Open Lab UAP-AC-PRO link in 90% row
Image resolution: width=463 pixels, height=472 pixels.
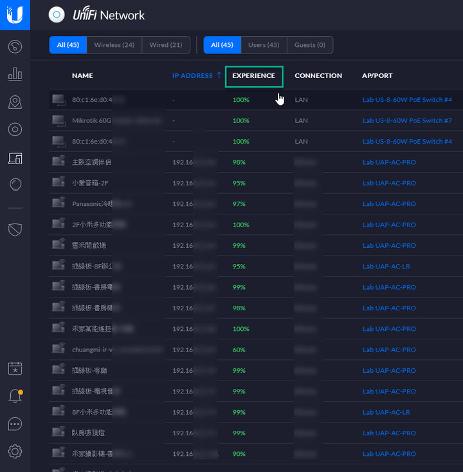point(389,454)
